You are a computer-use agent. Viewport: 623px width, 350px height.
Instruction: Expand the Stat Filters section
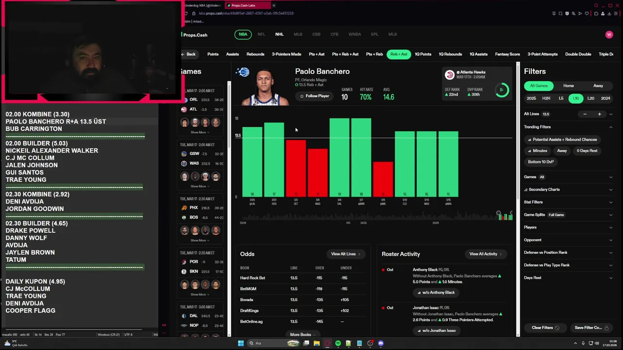[x=568, y=202]
